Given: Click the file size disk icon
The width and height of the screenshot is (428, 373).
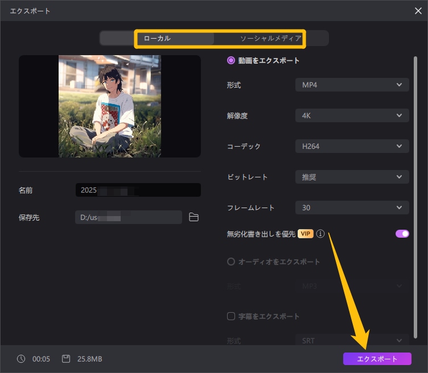Looking at the screenshot, I should (66, 359).
